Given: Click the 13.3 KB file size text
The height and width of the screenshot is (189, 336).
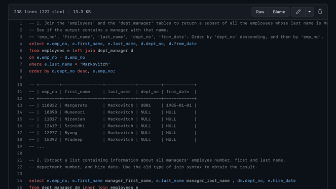Looking at the screenshot, I should pos(82,12).
